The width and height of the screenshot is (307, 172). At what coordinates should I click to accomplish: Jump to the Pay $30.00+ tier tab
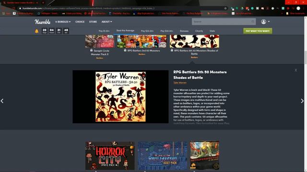click(x=166, y=31)
